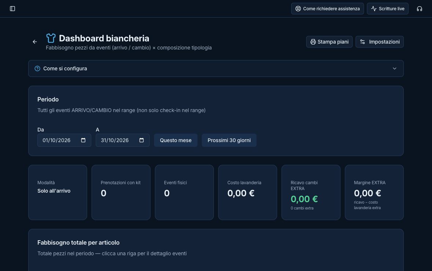This screenshot has width=432, height=271.
Task: Open calendar picker for the Da date
Action: 83,140
